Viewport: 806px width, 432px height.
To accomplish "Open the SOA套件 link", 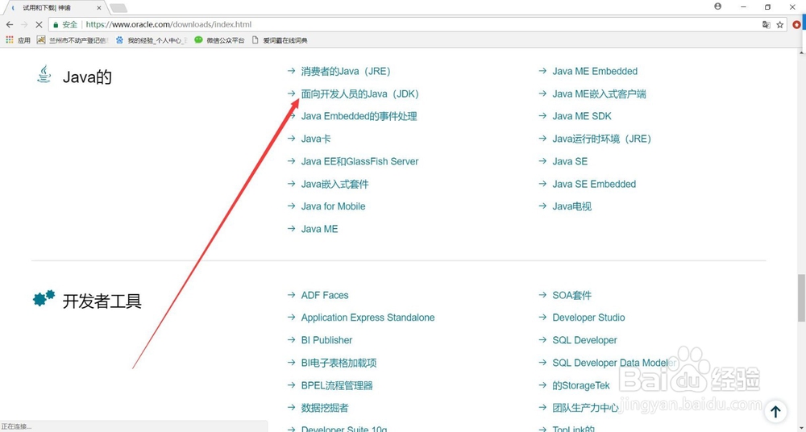I will point(572,295).
